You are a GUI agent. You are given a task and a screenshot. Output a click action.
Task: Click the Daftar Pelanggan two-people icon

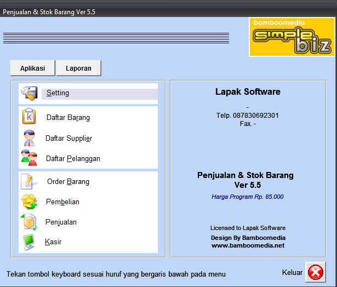pos(29,158)
